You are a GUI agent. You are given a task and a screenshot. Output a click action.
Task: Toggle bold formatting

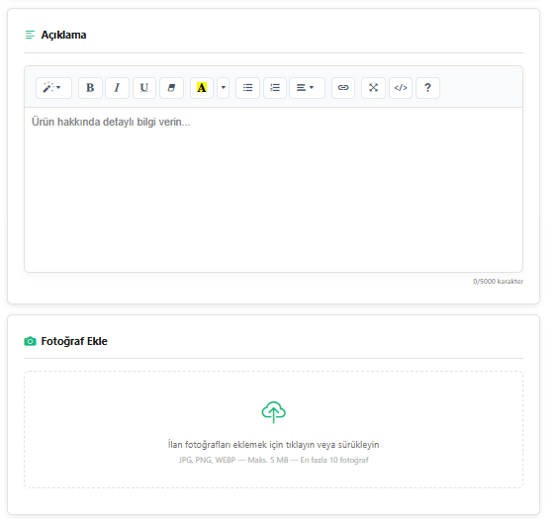[90, 88]
